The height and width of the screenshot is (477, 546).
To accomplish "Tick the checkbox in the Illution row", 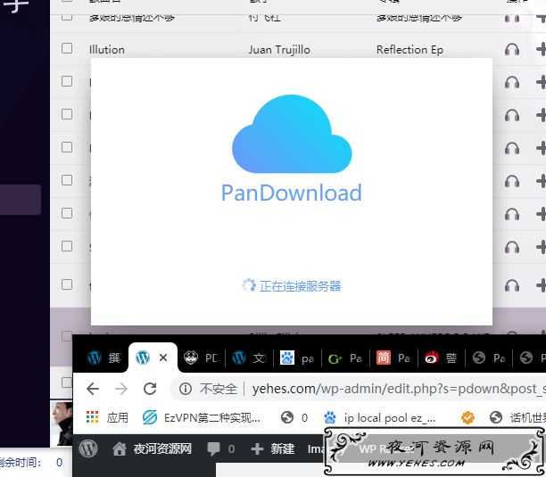I will pyautogui.click(x=67, y=48).
